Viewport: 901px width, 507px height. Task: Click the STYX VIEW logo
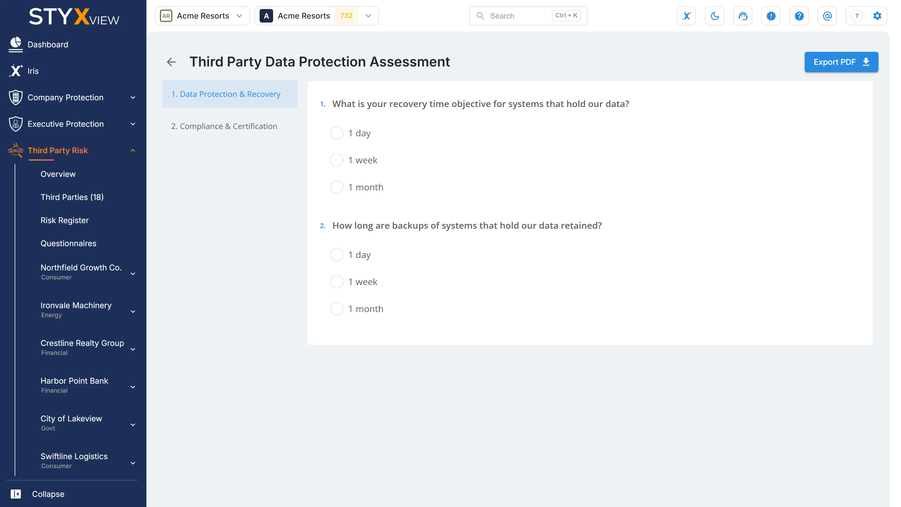[74, 17]
